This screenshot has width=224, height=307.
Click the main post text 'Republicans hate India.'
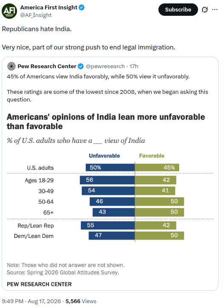[x=37, y=29]
